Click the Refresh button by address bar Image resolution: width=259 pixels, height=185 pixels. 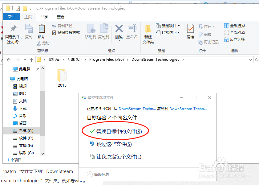(x=257, y=60)
